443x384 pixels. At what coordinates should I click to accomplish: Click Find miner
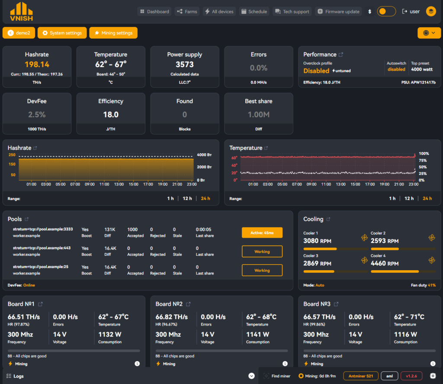click(x=277, y=376)
